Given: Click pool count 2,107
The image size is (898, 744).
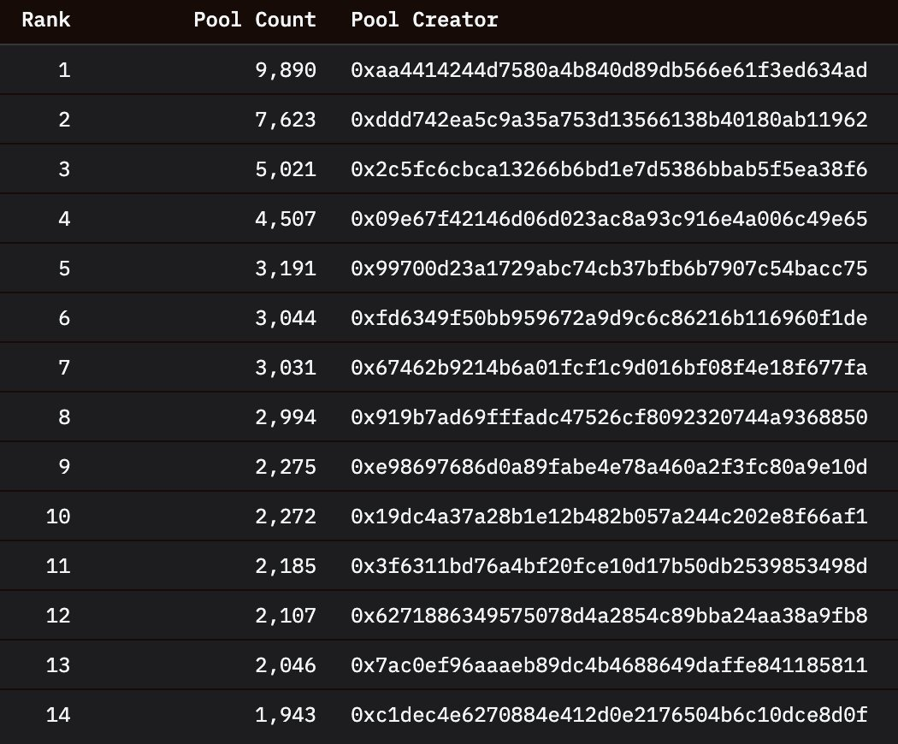Looking at the screenshot, I should 286,616.
